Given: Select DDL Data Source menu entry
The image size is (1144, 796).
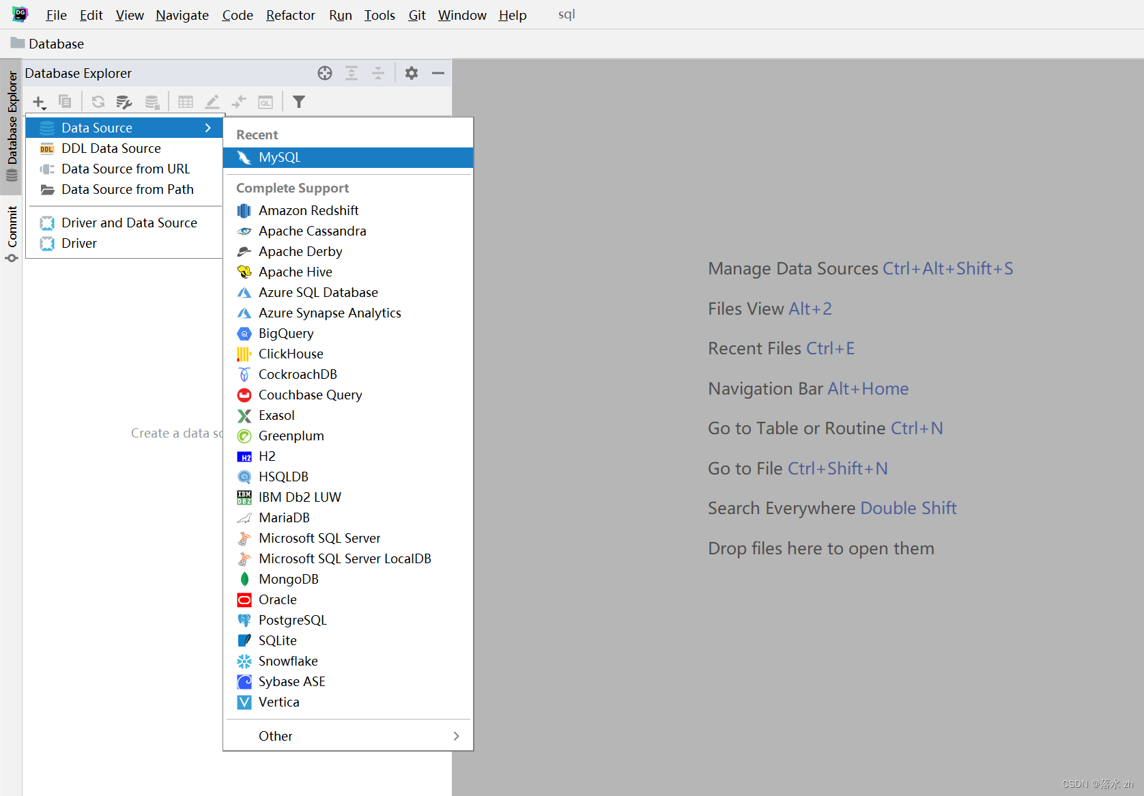Looking at the screenshot, I should click(x=124, y=148).
